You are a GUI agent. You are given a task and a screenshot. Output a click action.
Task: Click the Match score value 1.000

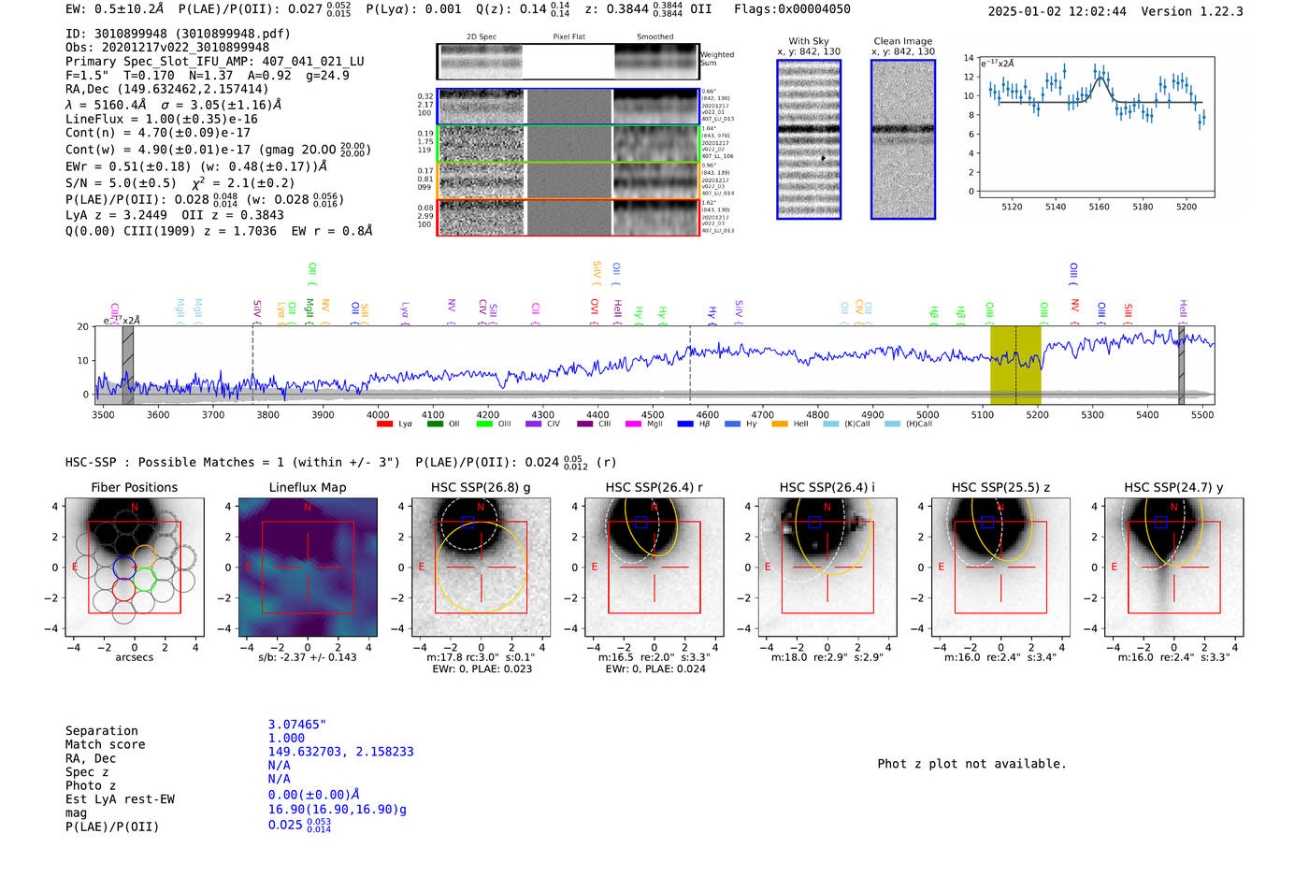[286, 738]
